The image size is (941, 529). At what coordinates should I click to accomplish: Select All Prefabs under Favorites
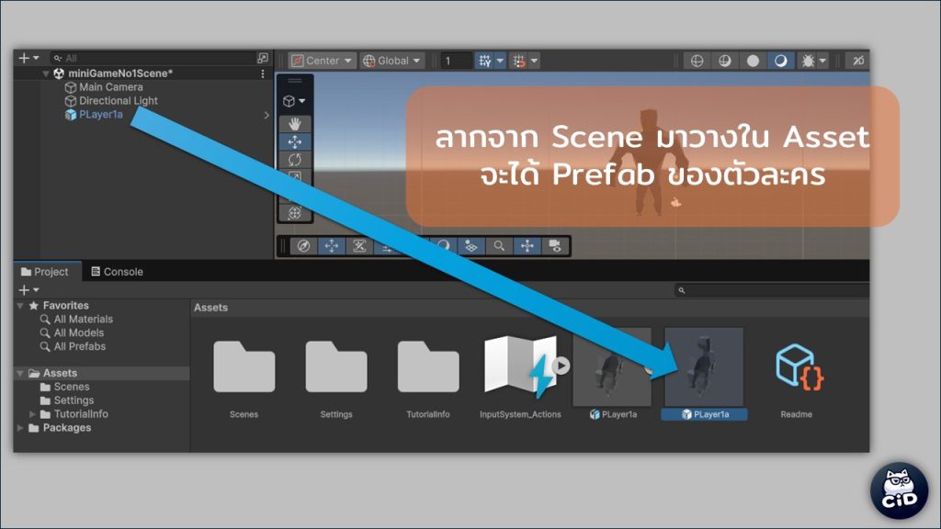pyautogui.click(x=79, y=346)
